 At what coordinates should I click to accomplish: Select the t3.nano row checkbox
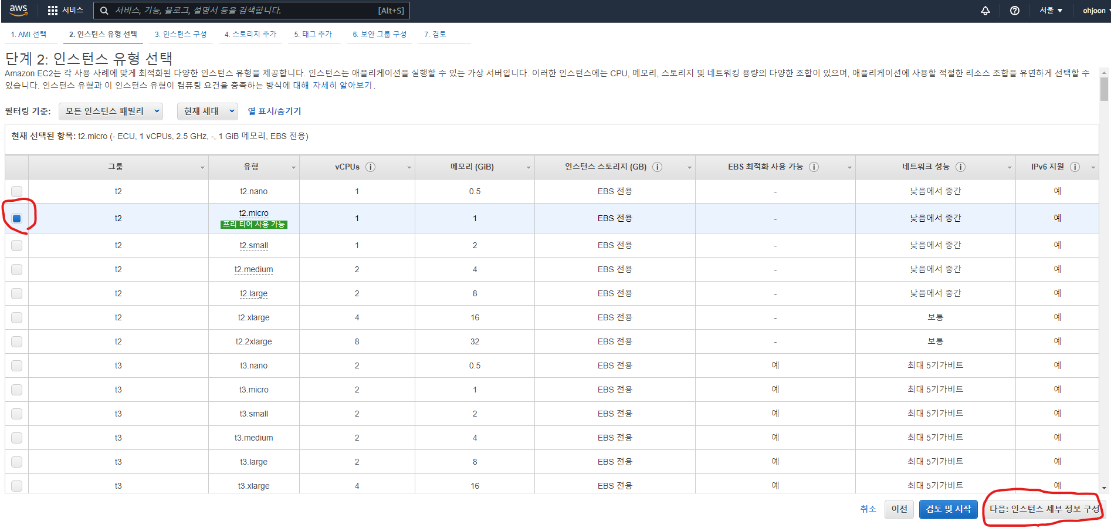(16, 365)
